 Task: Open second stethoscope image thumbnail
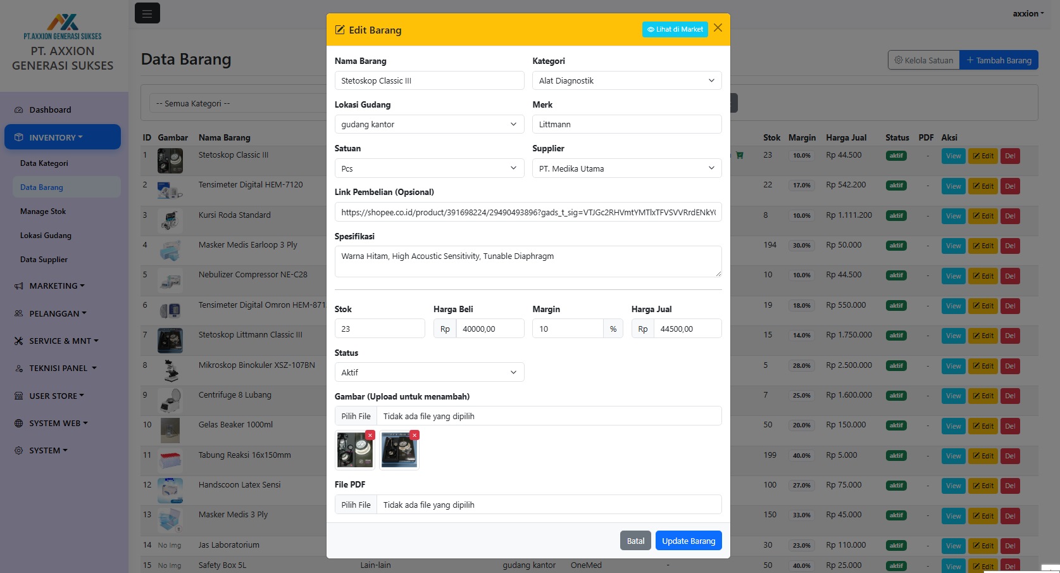point(399,450)
